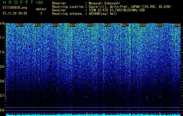Select the filename 0711300830.png

click(x=15, y=8)
